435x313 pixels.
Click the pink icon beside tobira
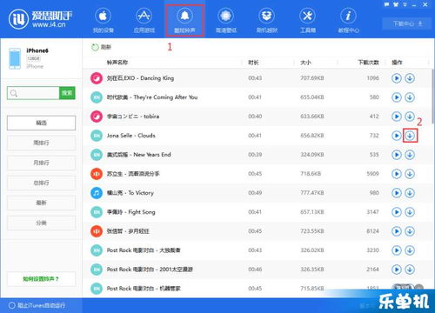pos(97,117)
